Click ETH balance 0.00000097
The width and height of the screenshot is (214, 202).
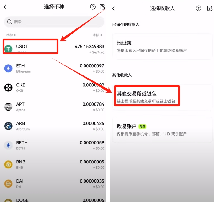(x=92, y=66)
